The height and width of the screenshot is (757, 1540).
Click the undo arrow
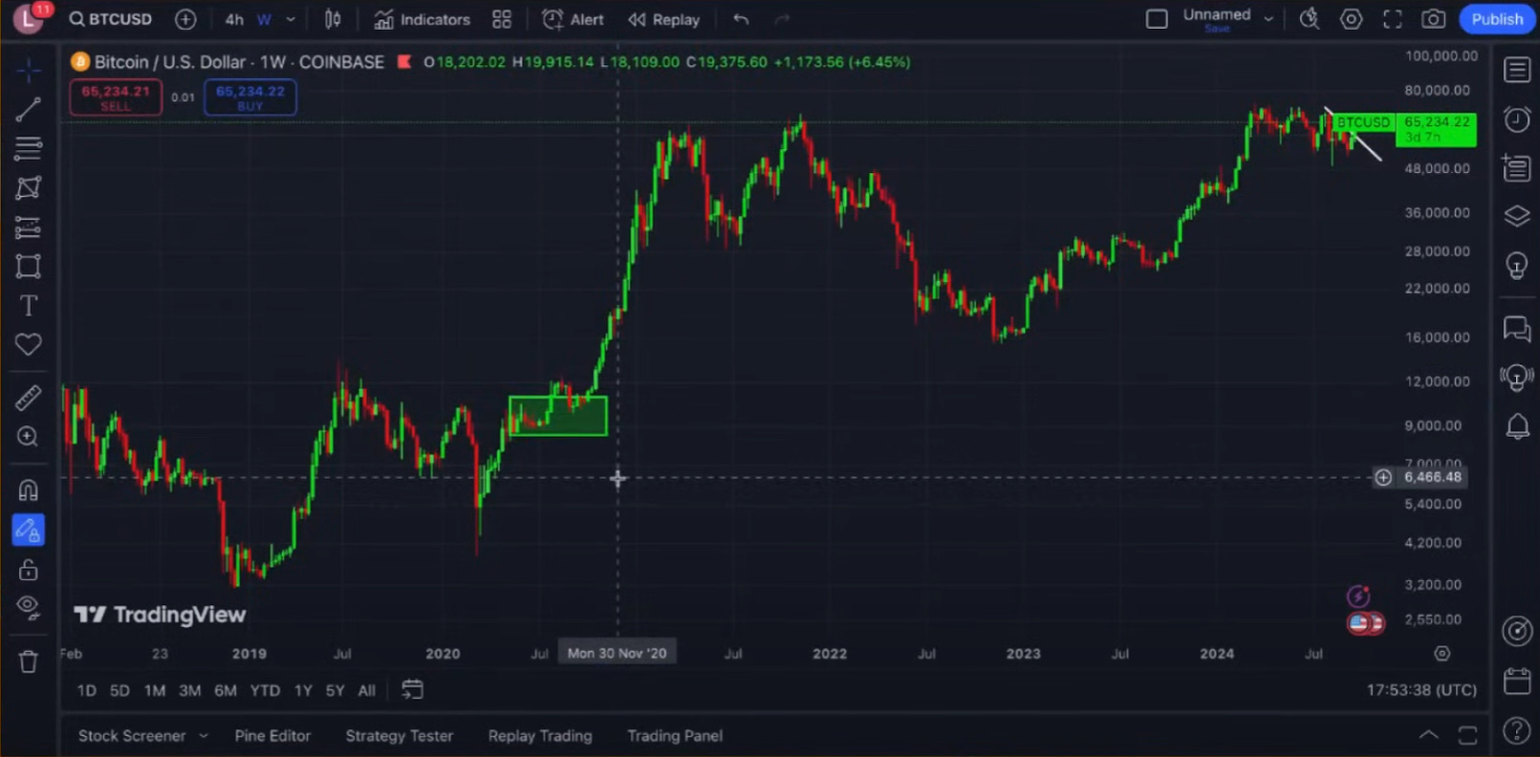[740, 19]
